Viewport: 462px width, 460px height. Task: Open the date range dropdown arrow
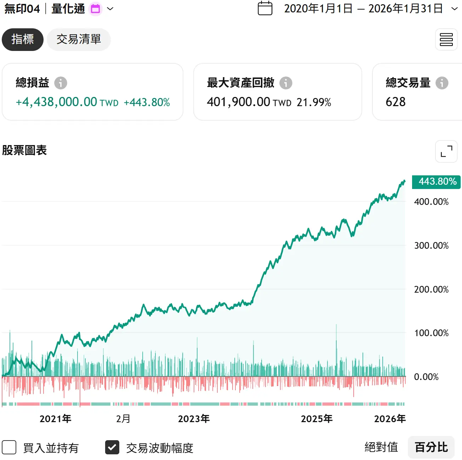click(455, 9)
